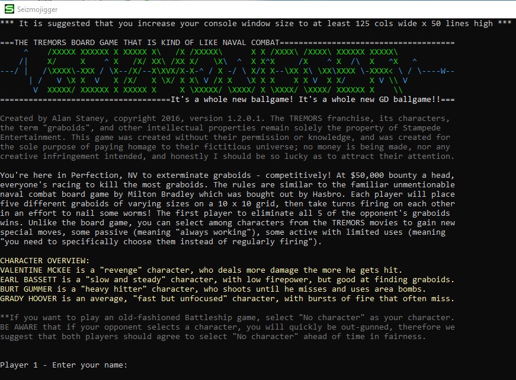Click the GRADY HOOVER character description line
Screen dimensions: 516x380
[x=227, y=299]
